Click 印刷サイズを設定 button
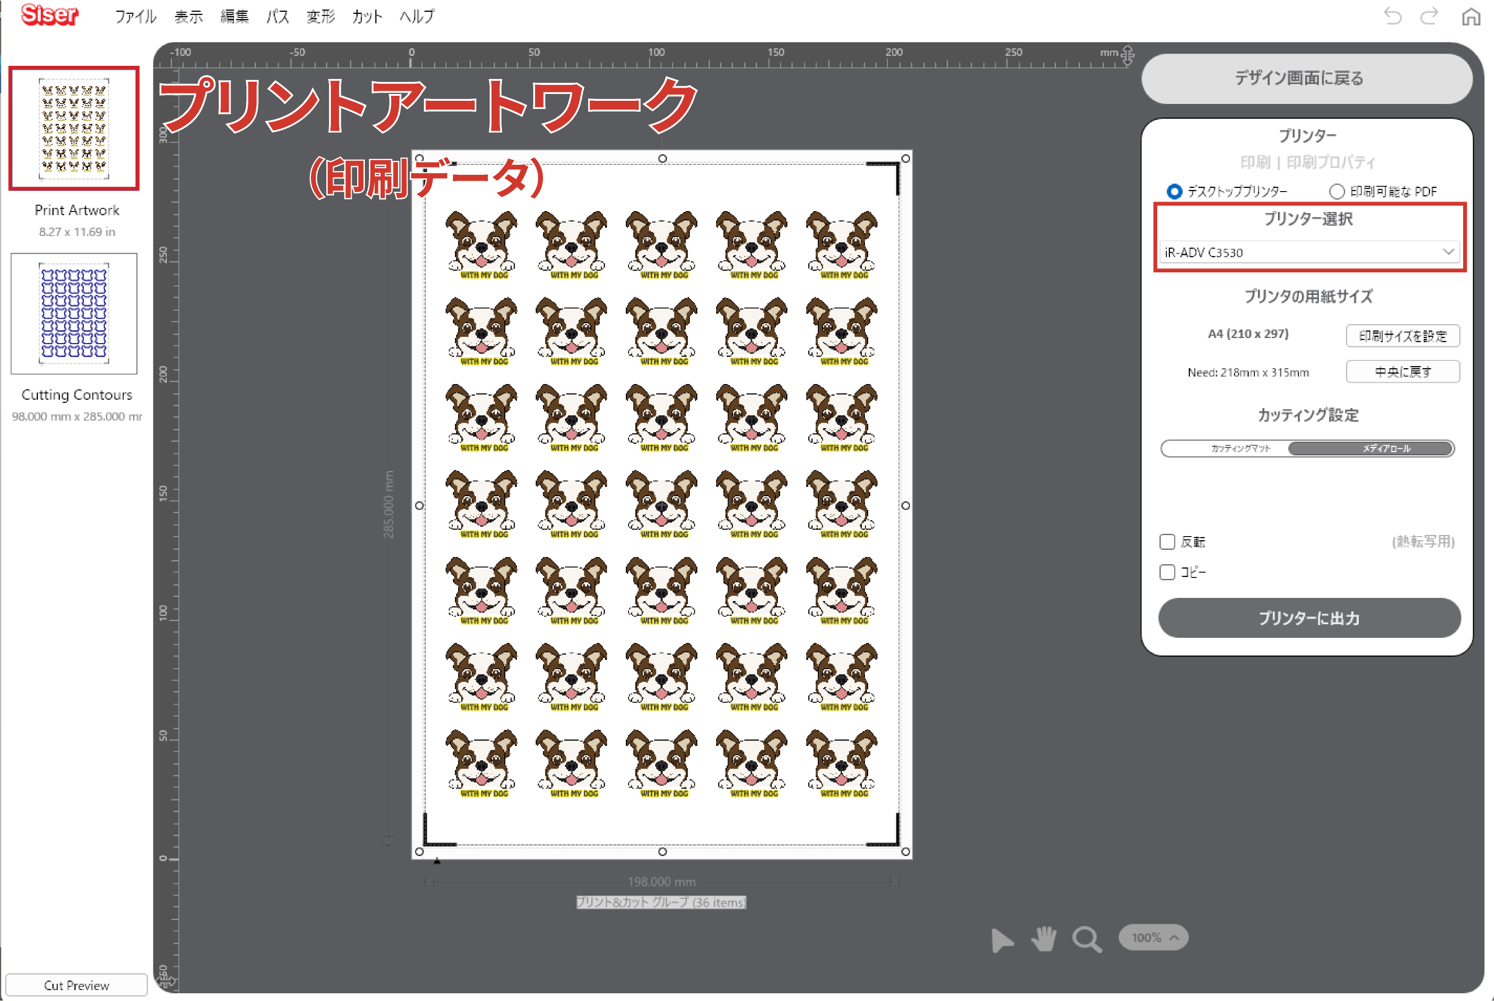This screenshot has height=1001, width=1494. point(1403,336)
